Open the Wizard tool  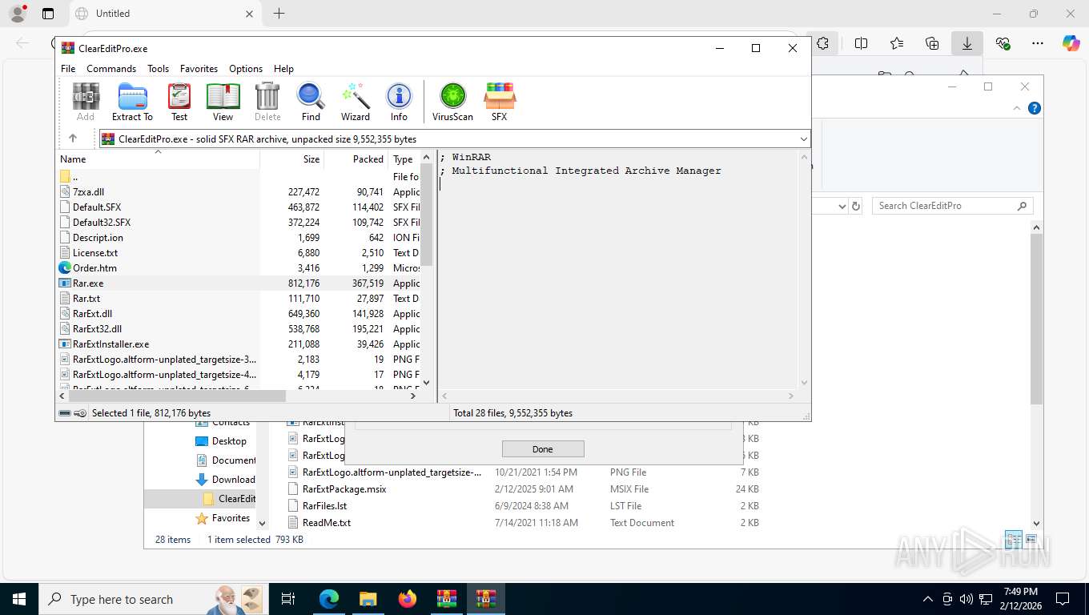click(356, 102)
